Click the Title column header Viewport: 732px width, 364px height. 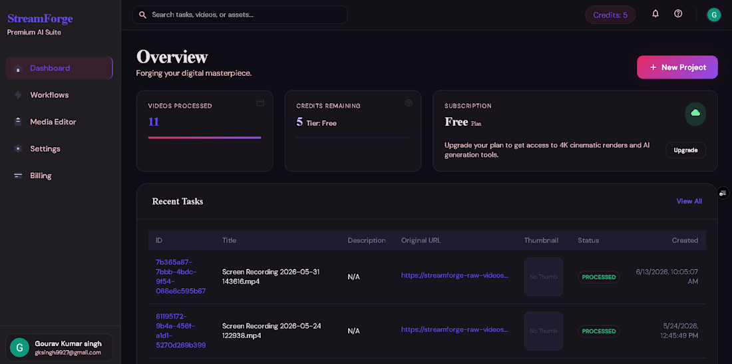click(229, 240)
